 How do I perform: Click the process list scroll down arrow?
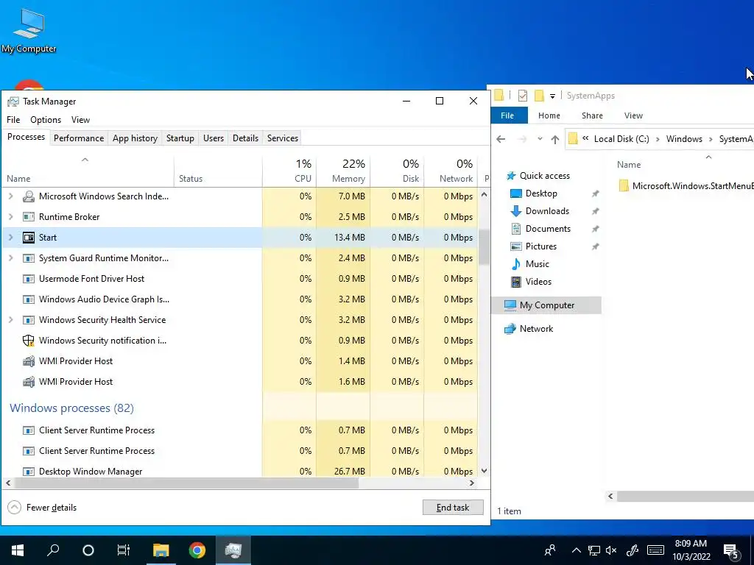(x=485, y=472)
